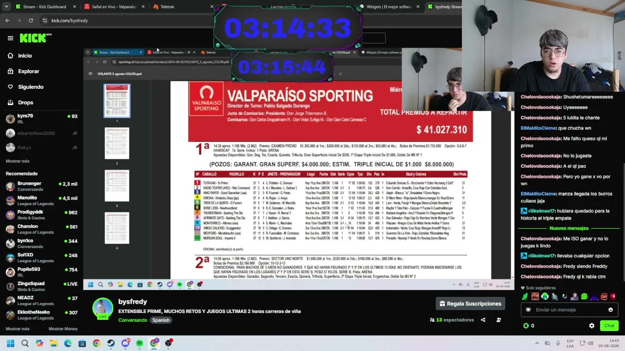Open kyro76's followed channel
This screenshot has height=351, width=625.
(41, 118)
